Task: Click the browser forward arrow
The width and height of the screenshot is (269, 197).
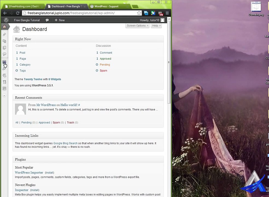Action: 11,13
